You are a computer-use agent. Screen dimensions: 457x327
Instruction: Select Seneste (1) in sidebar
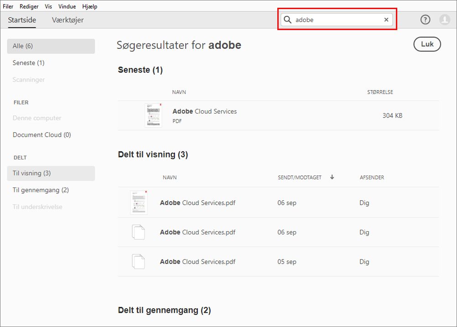pos(29,63)
